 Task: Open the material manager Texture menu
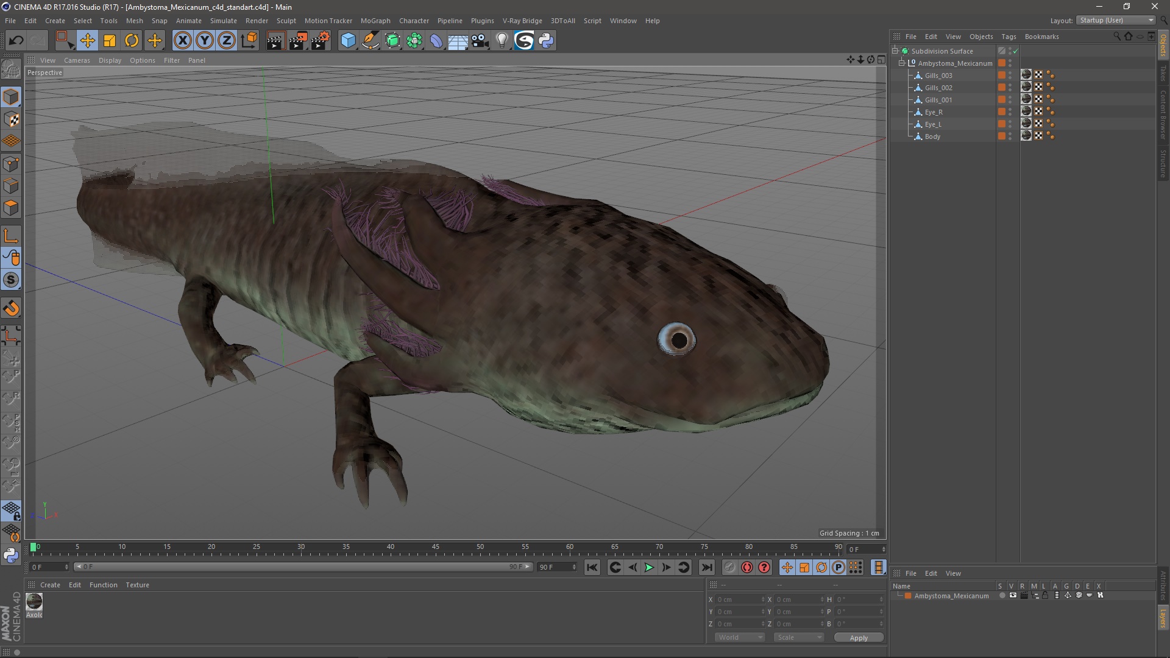point(137,585)
